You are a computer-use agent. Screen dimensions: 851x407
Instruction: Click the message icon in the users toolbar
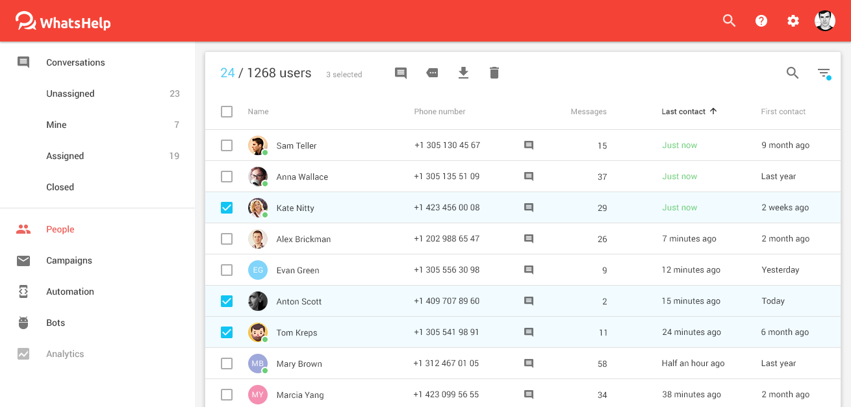(x=401, y=73)
